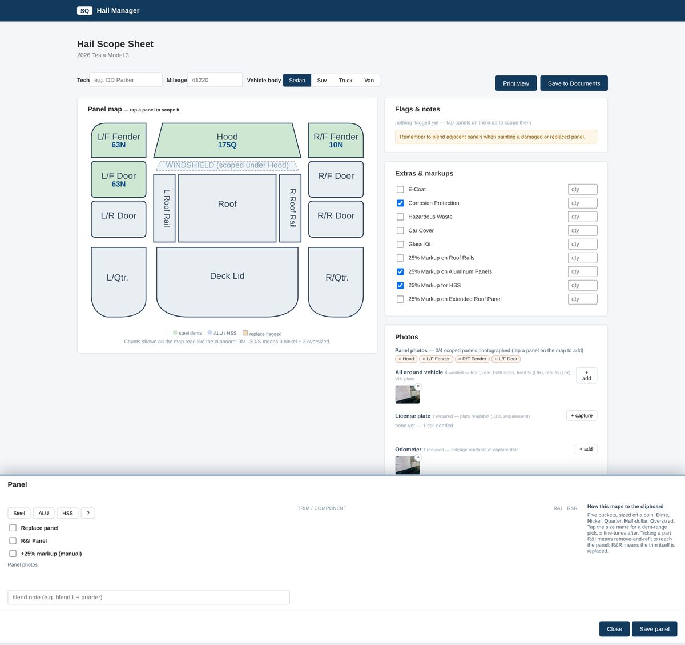685x645 pixels.
Task: Click the ? material help button
Action: (88, 513)
